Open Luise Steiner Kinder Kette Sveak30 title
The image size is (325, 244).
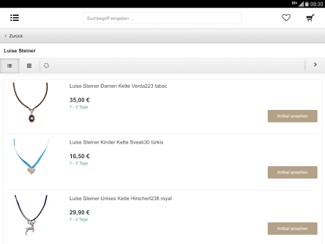(116, 142)
